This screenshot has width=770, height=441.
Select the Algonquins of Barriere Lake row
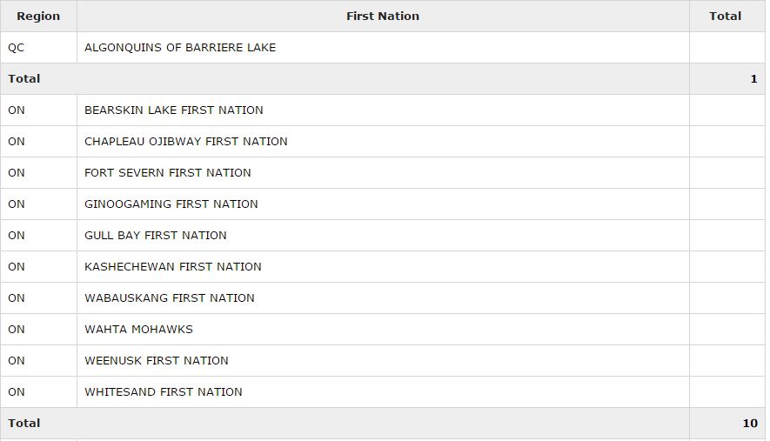[x=180, y=48]
